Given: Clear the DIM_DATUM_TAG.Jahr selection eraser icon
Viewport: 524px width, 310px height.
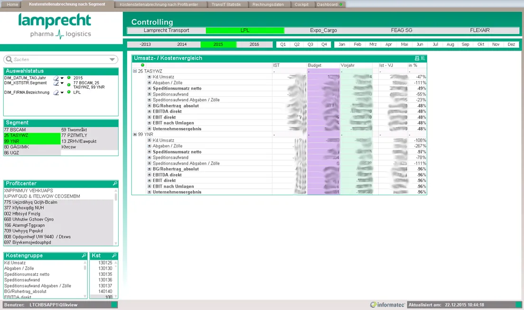Looking at the screenshot, I should pos(56,78).
